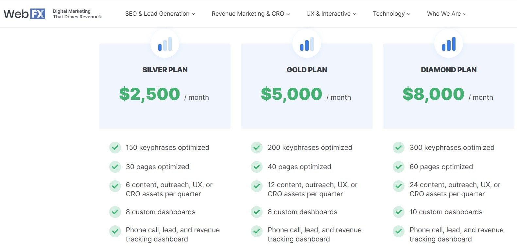Click checkmark beside 10 custom dashboards
Image resolution: width=517 pixels, height=248 pixels.
[399, 212]
